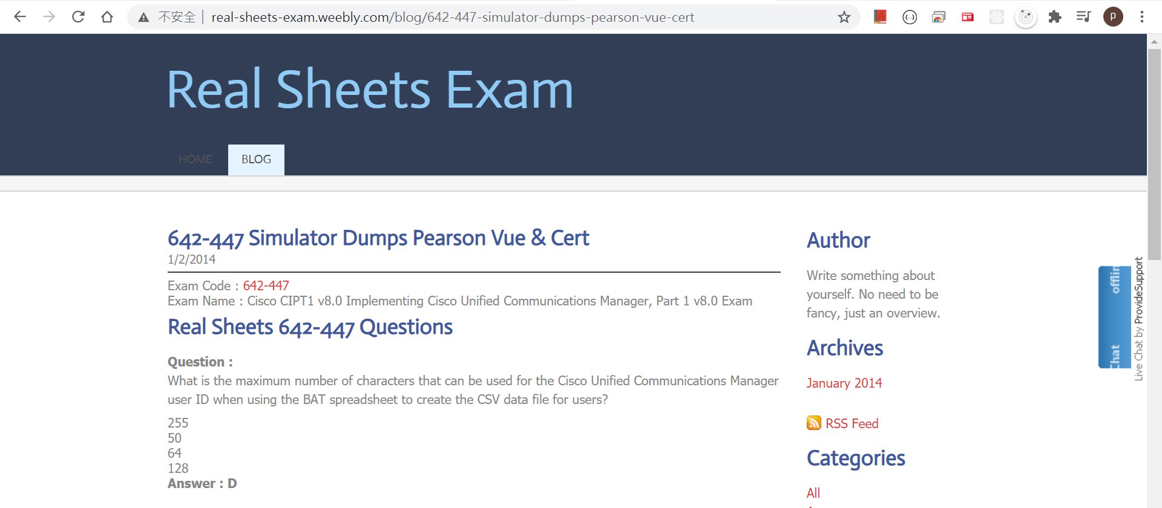1162x508 pixels.
Task: Open the January 2014 archive
Action: pos(844,383)
